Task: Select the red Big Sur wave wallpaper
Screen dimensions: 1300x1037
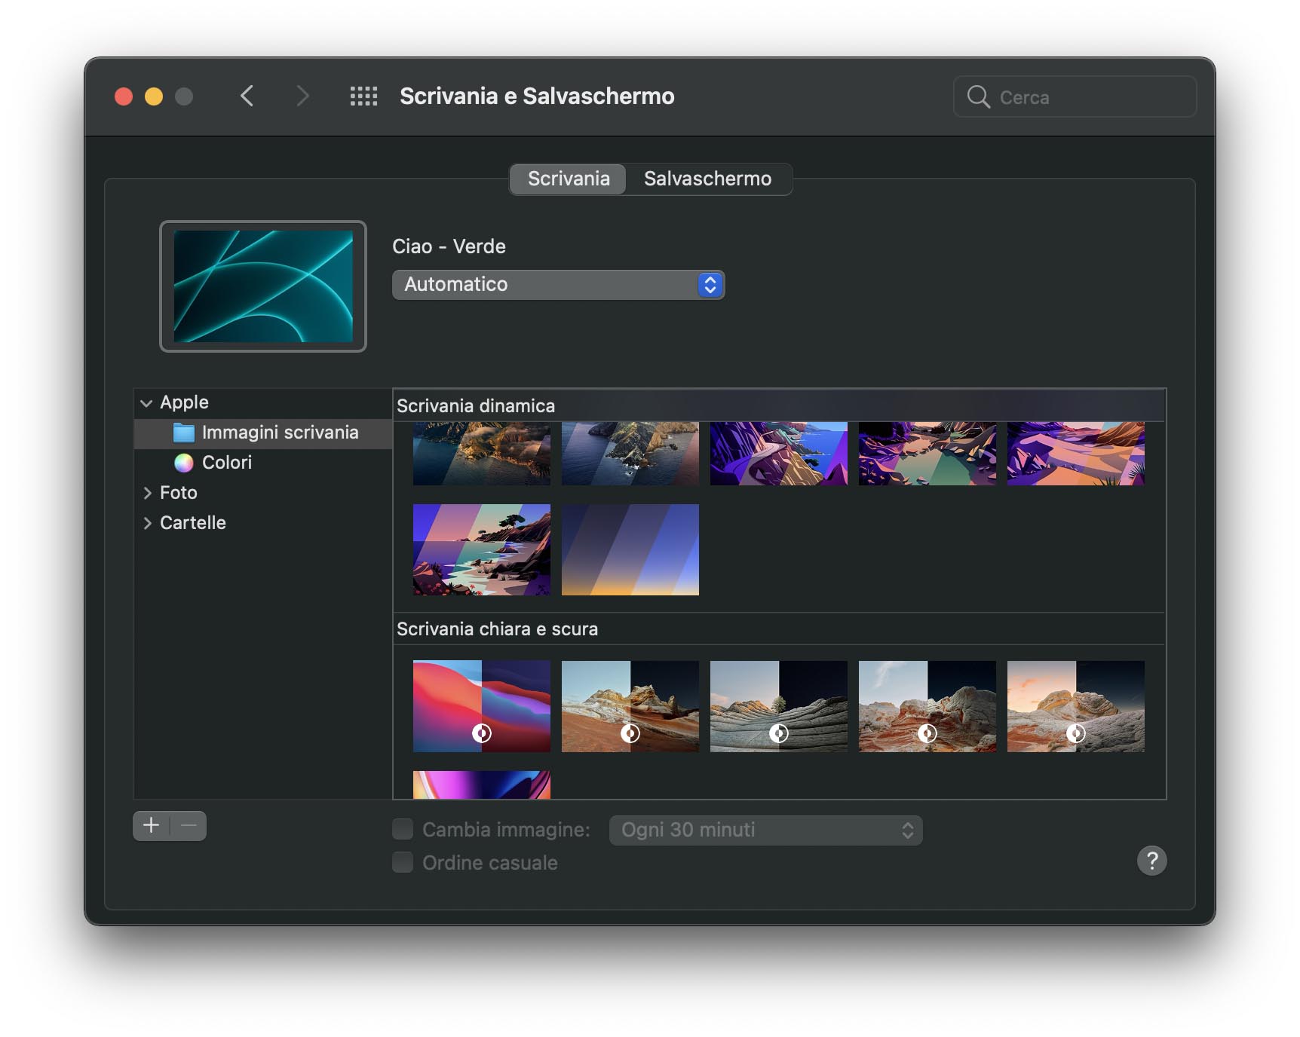Action: coord(481,706)
